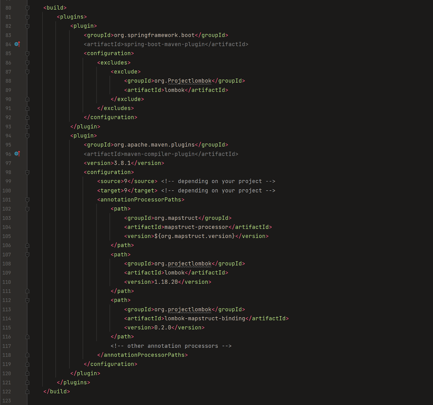Screen dimensions: 433x405
Task: Click line number 97 in the gutter
Action: tap(8, 163)
